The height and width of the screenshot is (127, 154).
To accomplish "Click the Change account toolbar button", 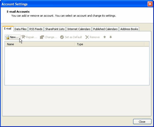I will click(x=48, y=37).
